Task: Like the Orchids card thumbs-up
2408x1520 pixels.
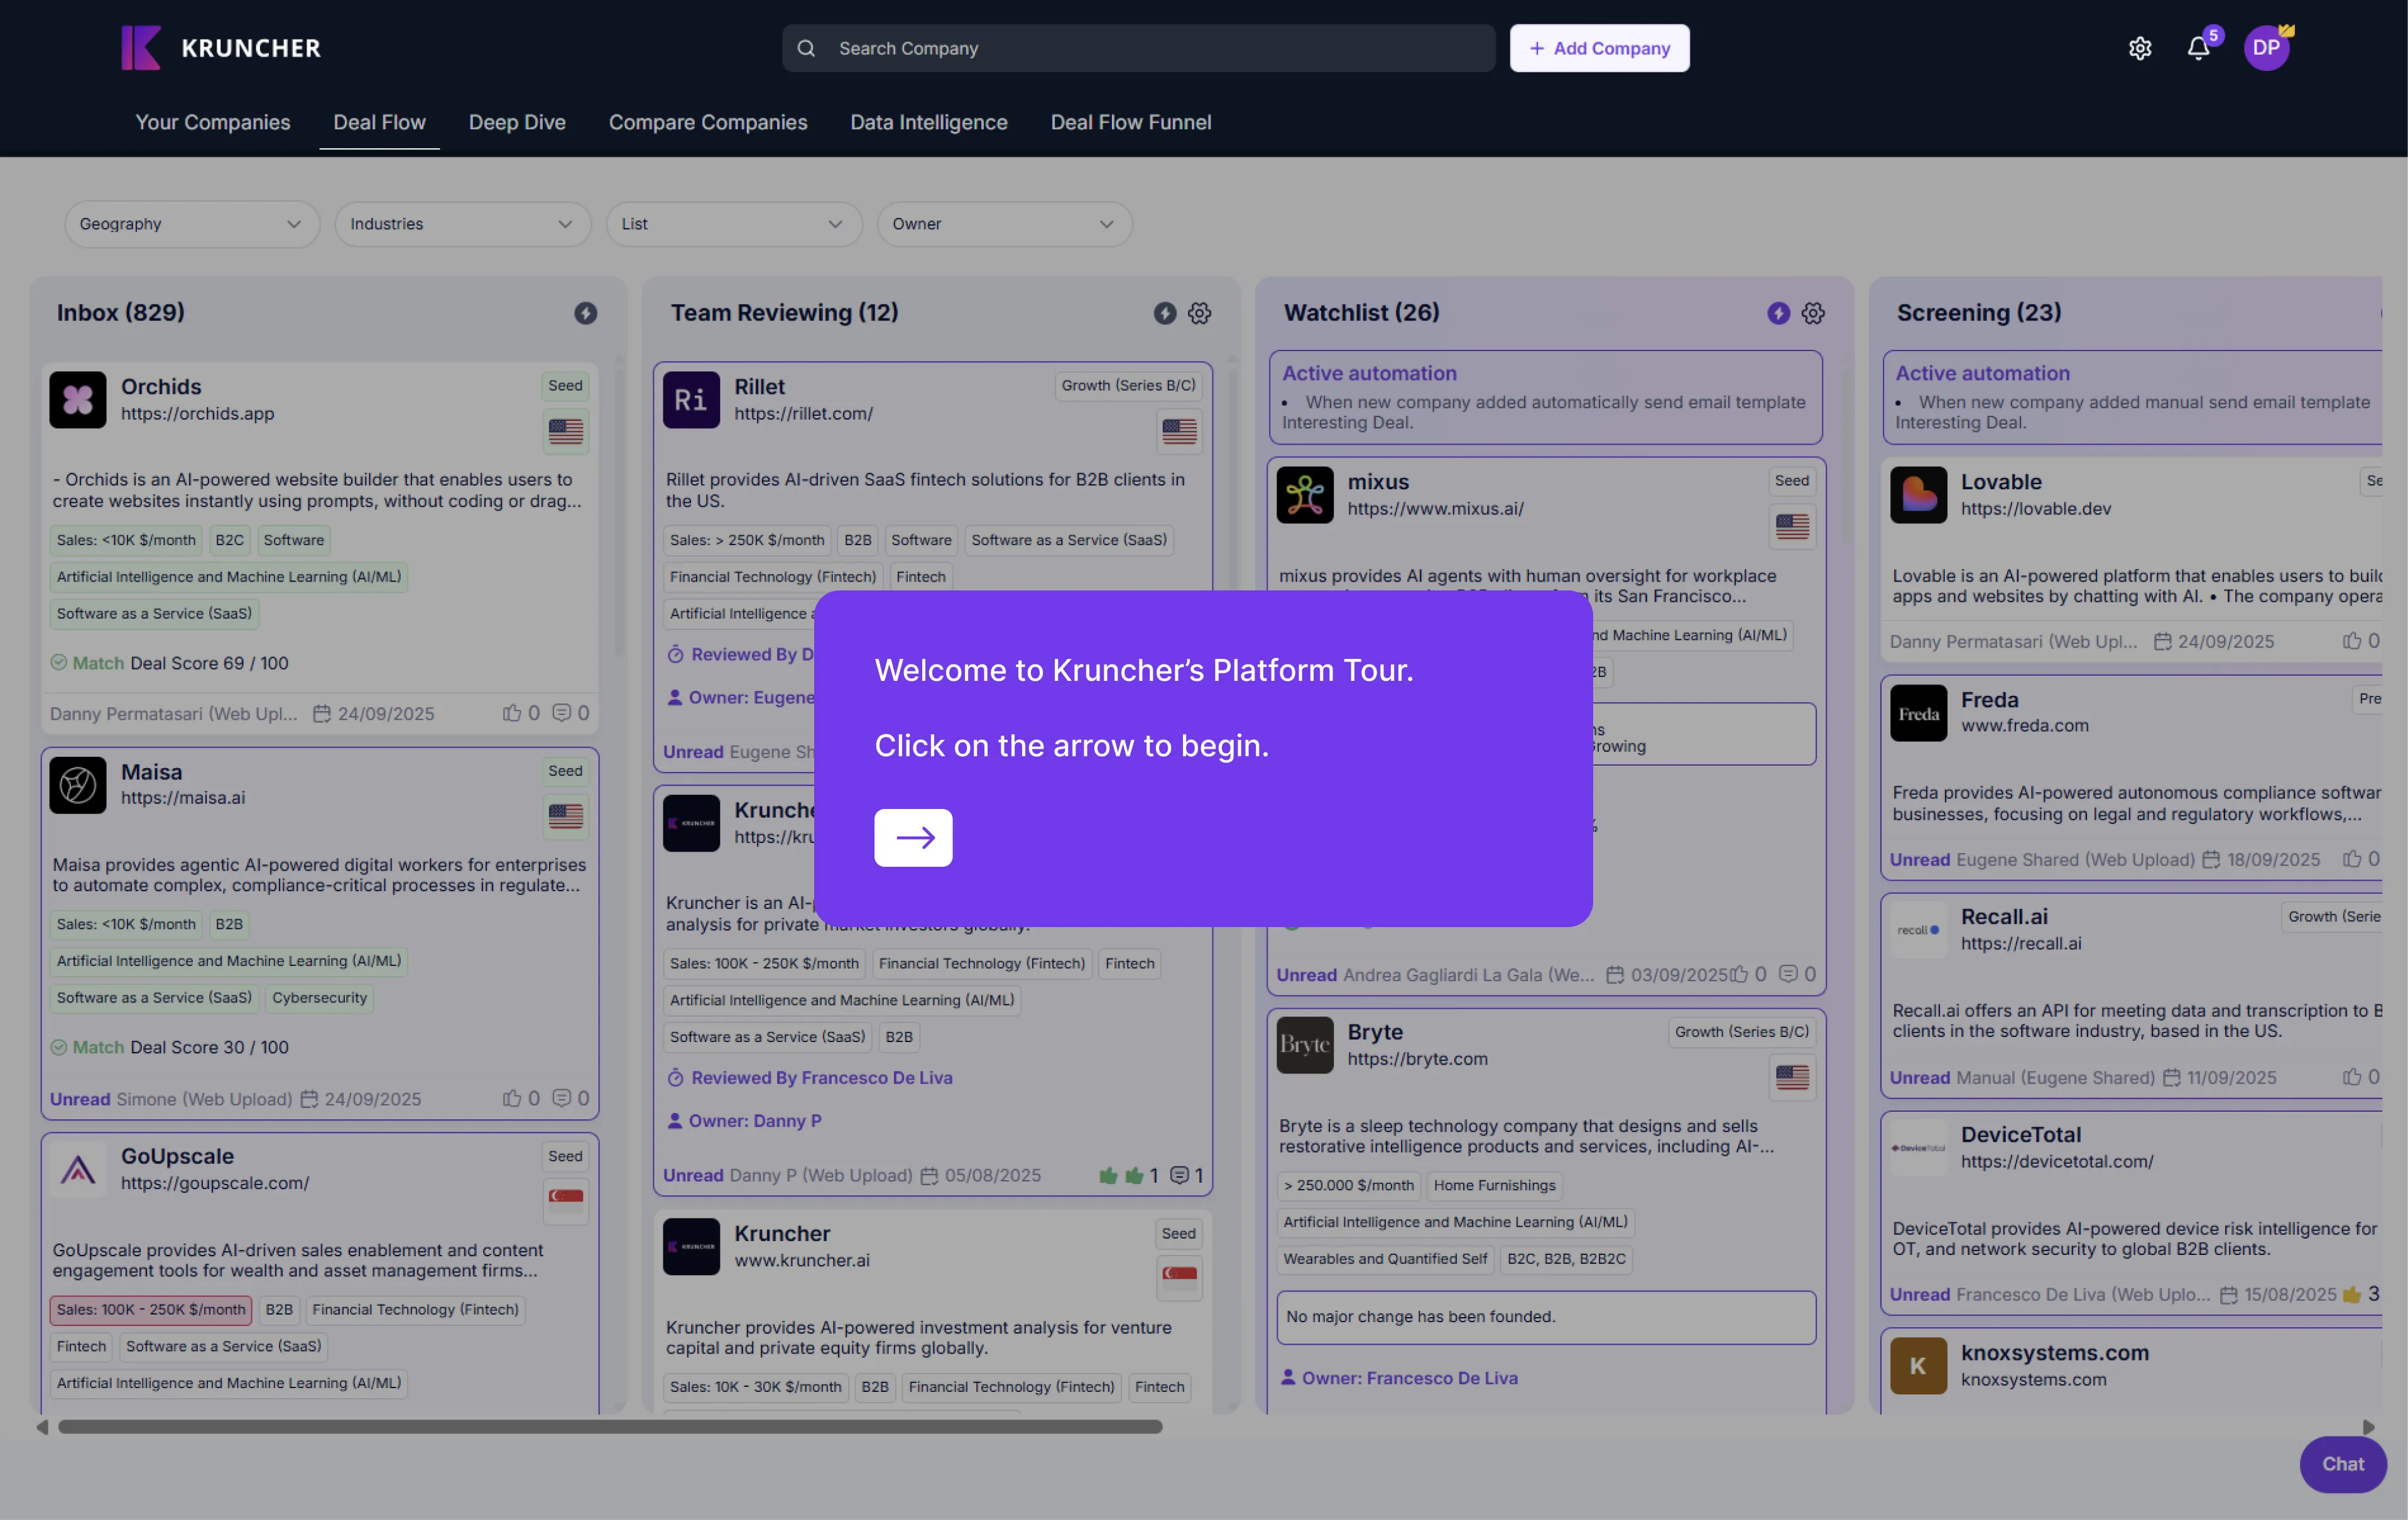Action: [x=512, y=713]
